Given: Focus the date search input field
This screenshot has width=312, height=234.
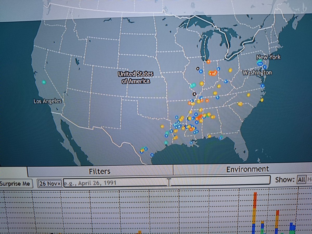Looking at the screenshot, I should click(166, 182).
